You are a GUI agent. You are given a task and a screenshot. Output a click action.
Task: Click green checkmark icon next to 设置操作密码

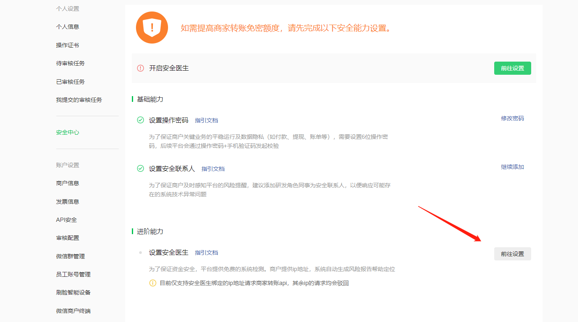click(140, 120)
